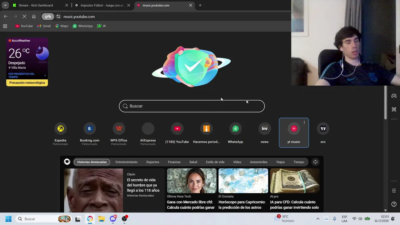Open the Booking.com shortcut

[x=89, y=132]
